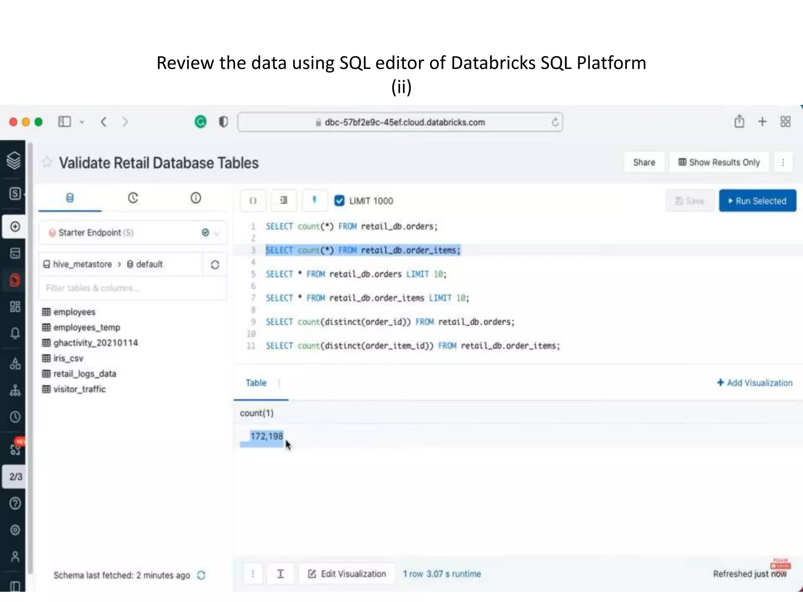
Task: Star the Validate Retail Database Tables query
Action: (x=47, y=162)
